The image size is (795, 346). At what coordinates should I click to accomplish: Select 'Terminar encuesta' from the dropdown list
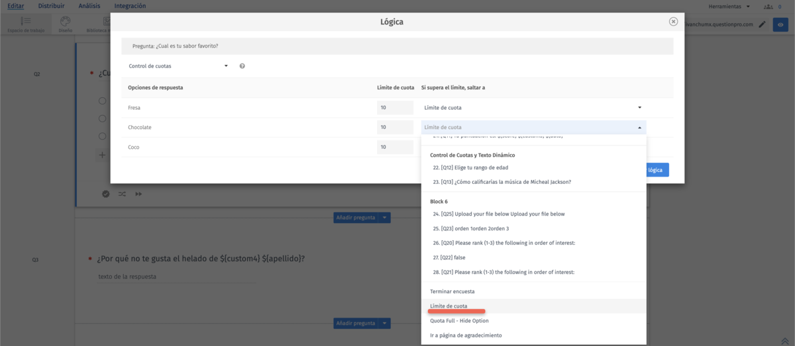point(452,291)
